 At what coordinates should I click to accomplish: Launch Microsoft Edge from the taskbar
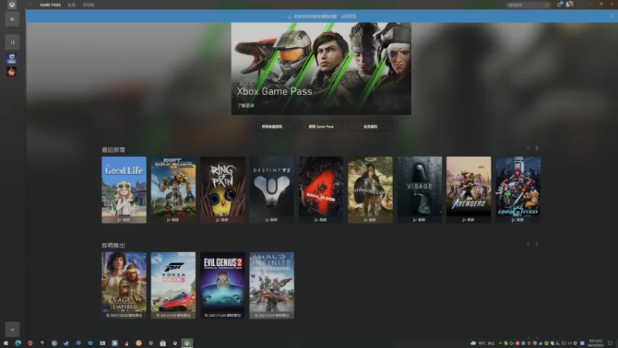(18, 343)
